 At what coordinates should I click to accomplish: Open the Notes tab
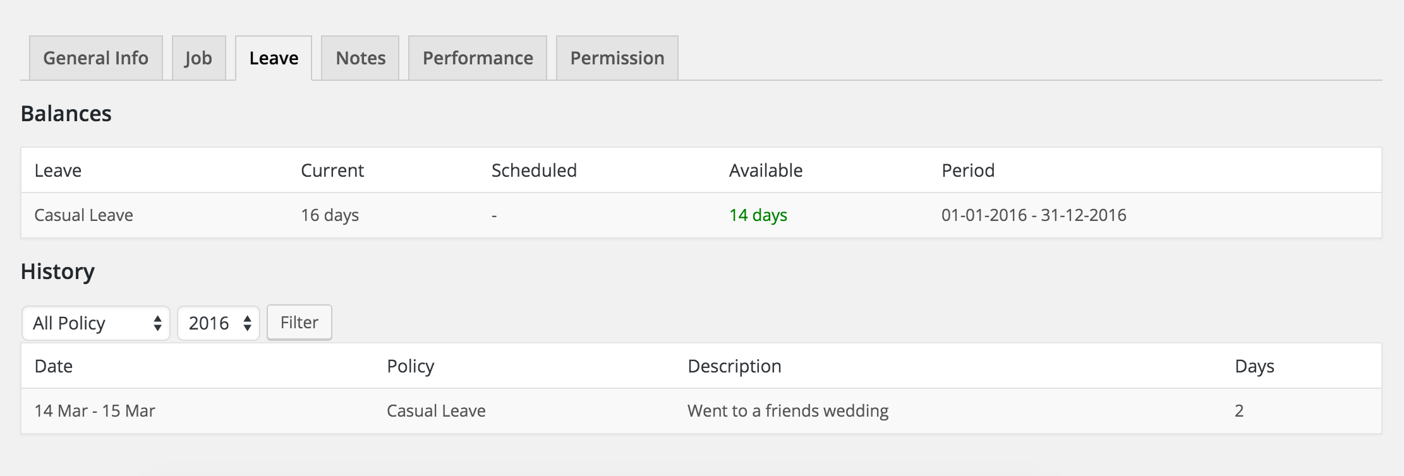point(360,58)
